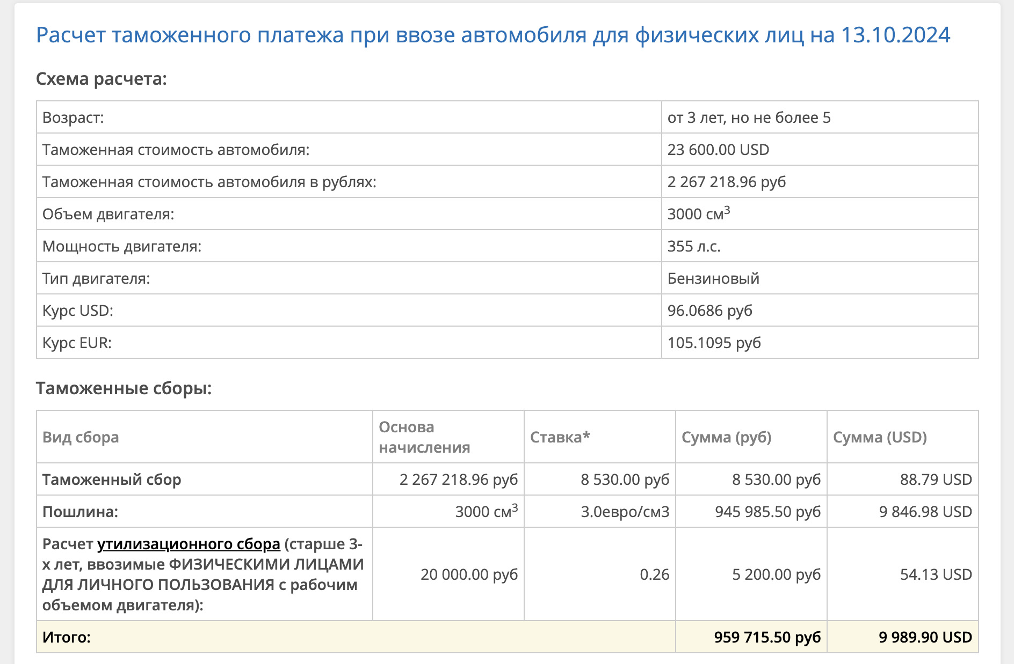Select the recycling fee rate 0.26 cell
The height and width of the screenshot is (664, 1014).
pos(599,574)
